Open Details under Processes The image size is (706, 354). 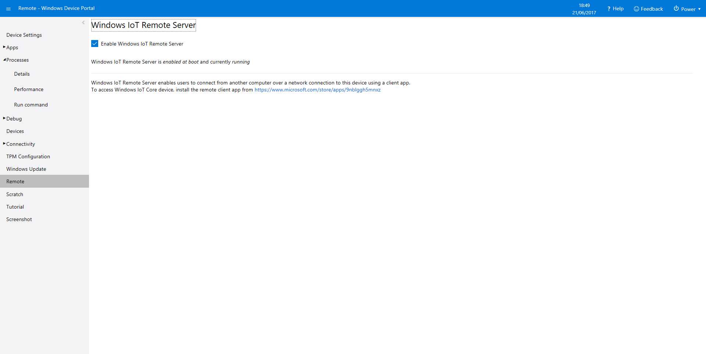[x=22, y=74]
